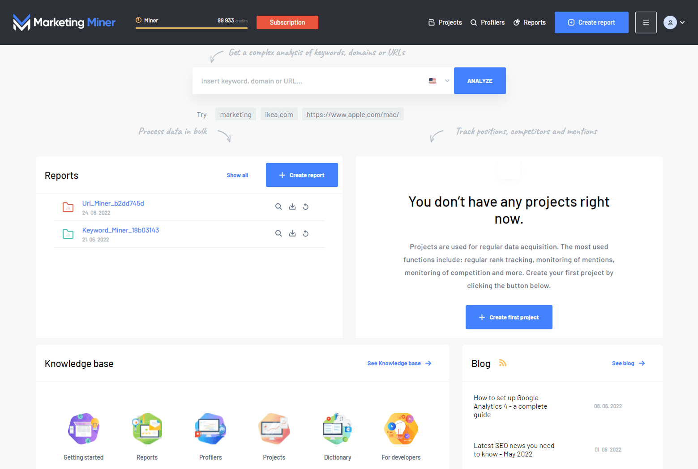The width and height of the screenshot is (698, 469).
Task: Open the user avatar account menu
Action: tap(674, 22)
